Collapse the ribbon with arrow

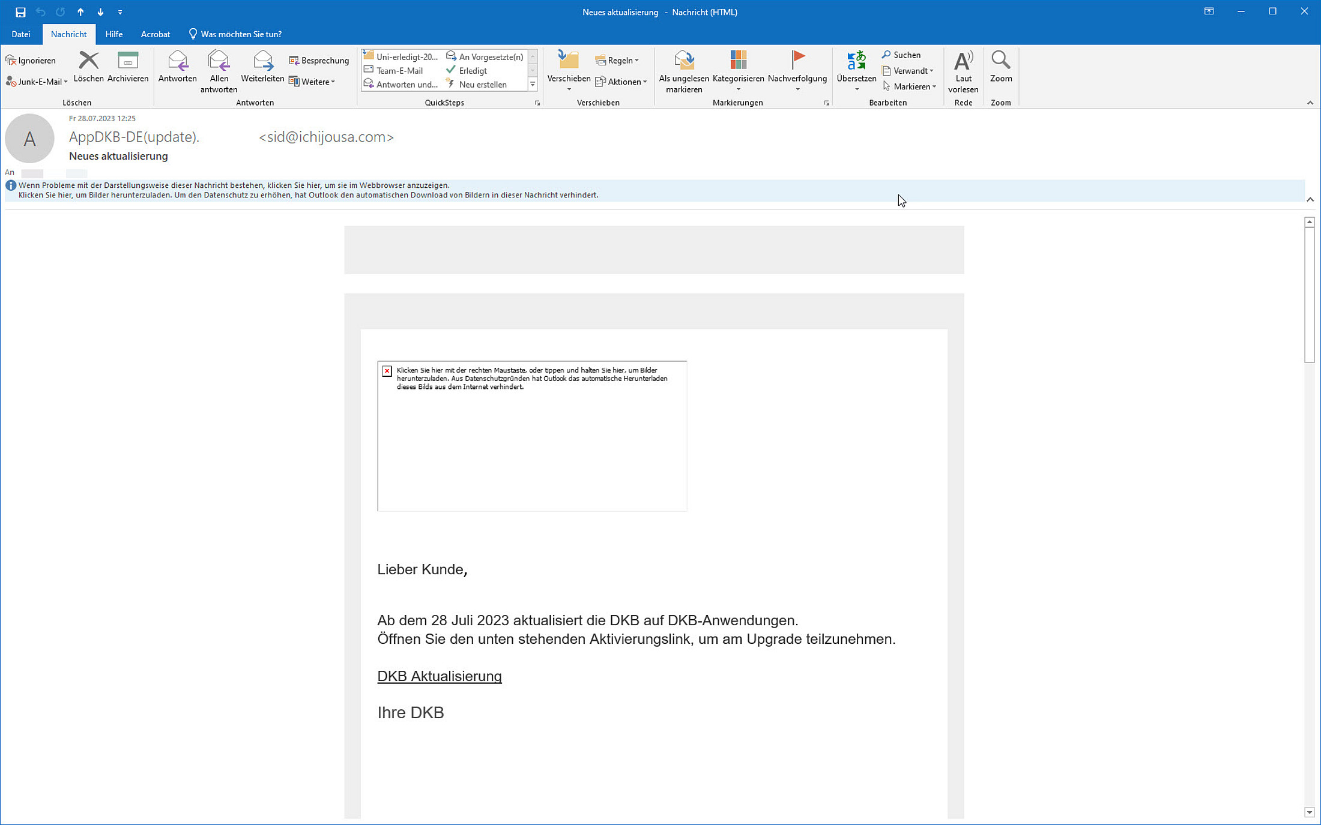point(1310,103)
